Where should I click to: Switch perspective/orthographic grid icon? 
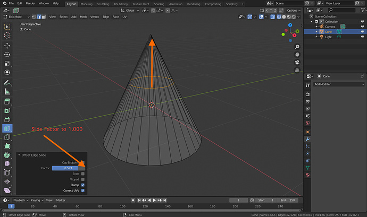point(297,70)
